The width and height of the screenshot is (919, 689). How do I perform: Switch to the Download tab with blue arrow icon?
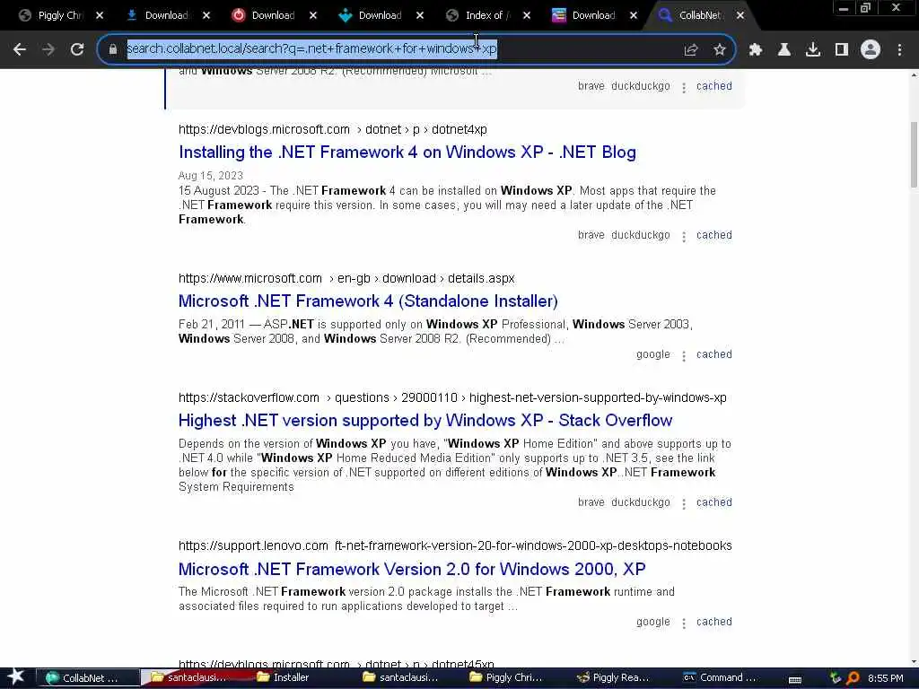158,15
